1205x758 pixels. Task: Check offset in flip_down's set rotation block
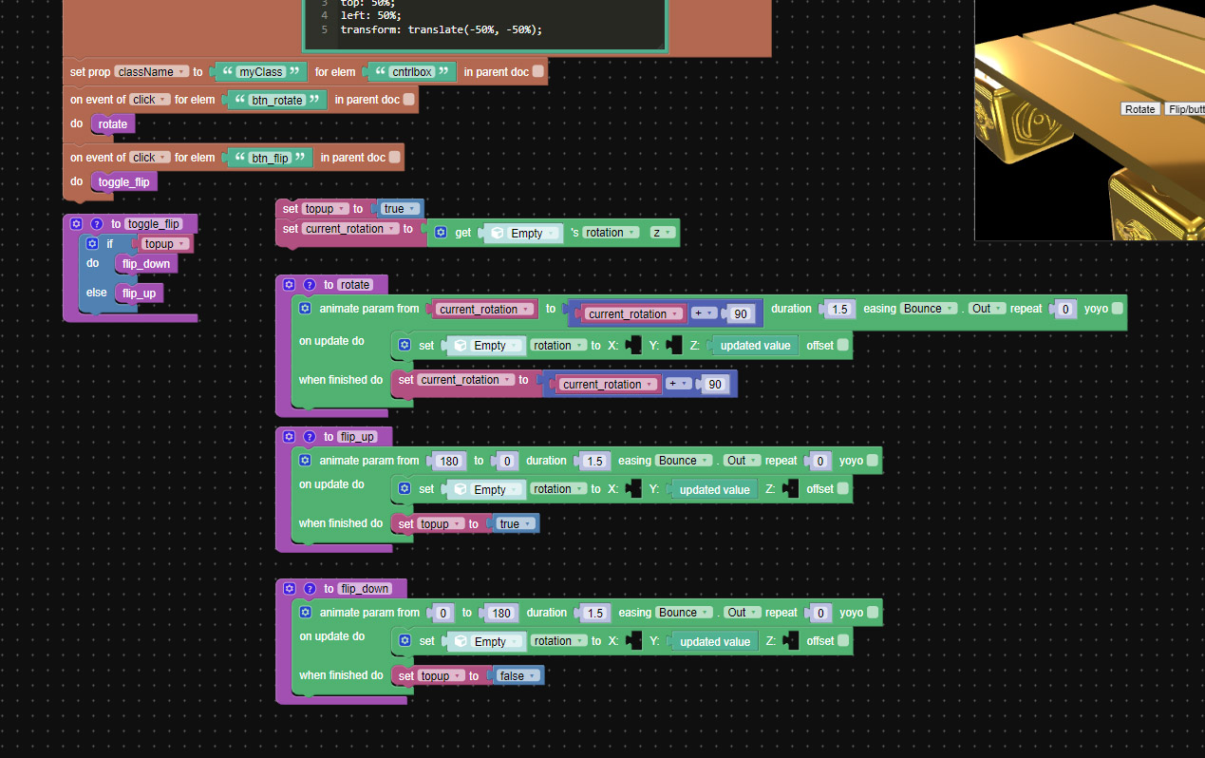(x=843, y=640)
